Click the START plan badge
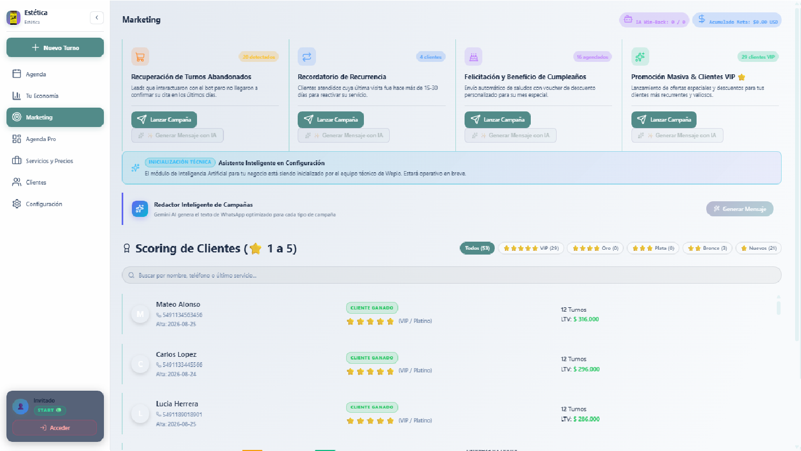This screenshot has height=451, width=801. [x=50, y=410]
